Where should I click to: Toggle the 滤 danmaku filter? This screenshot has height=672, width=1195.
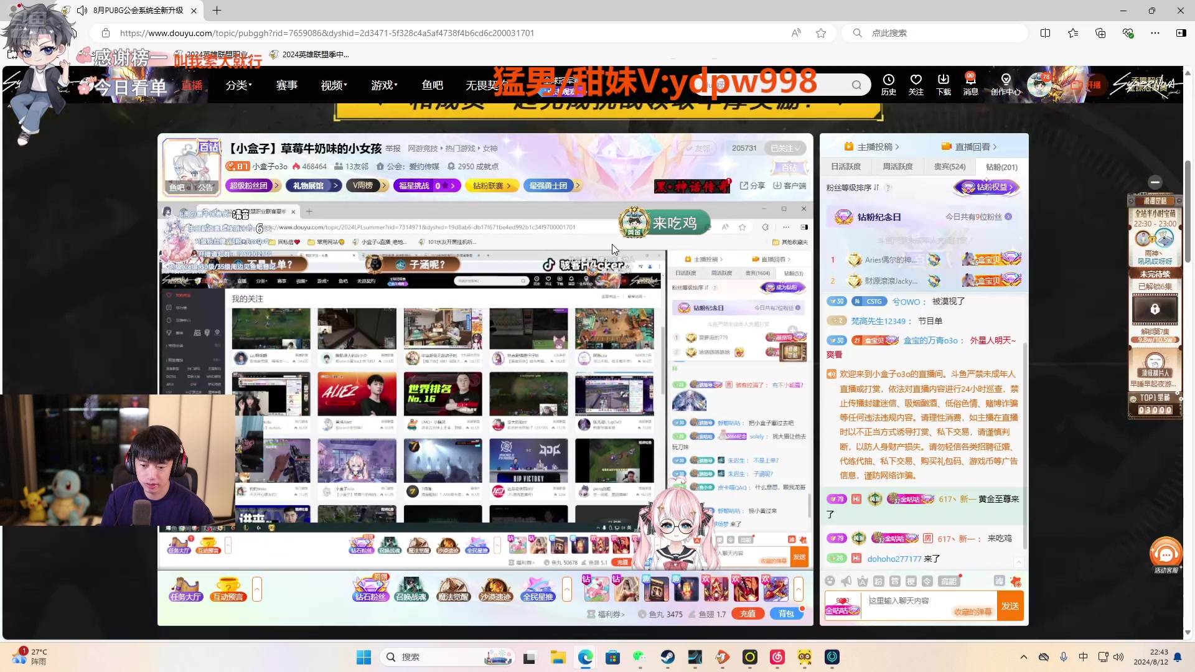pyautogui.click(x=999, y=581)
